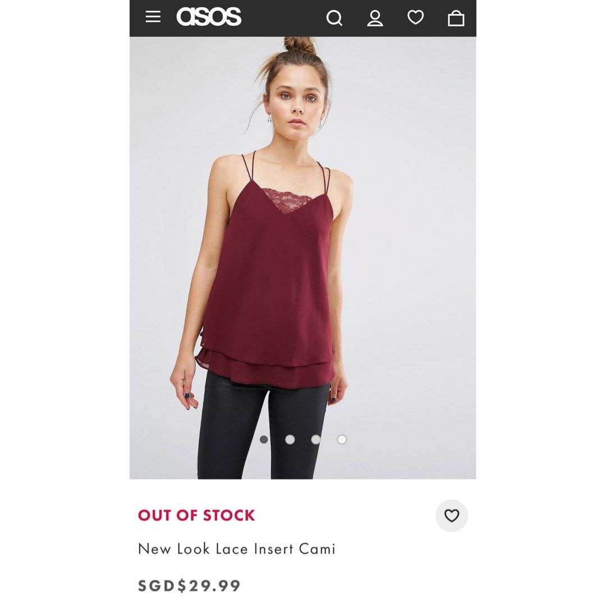Tap the model's face in product photo

point(297,100)
